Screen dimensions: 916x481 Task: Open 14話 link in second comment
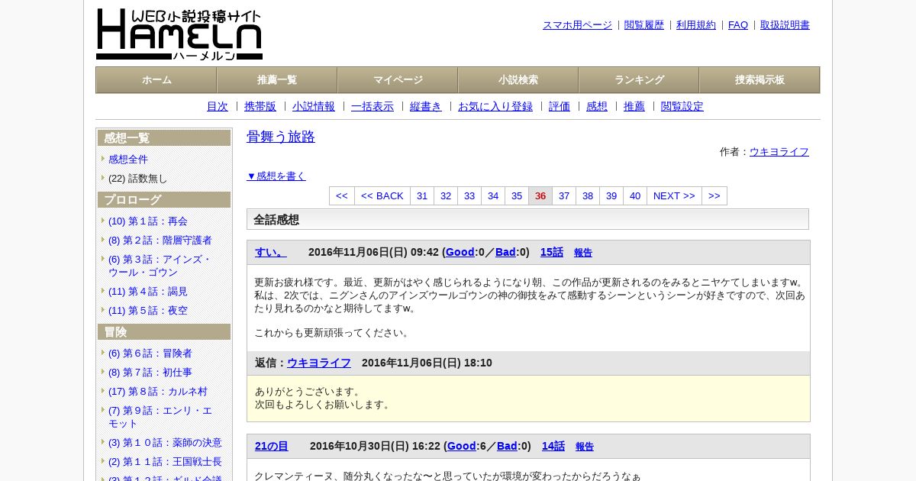point(553,446)
